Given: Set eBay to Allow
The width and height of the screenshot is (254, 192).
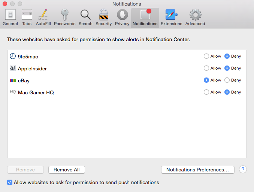Looking at the screenshot, I should point(206,80).
